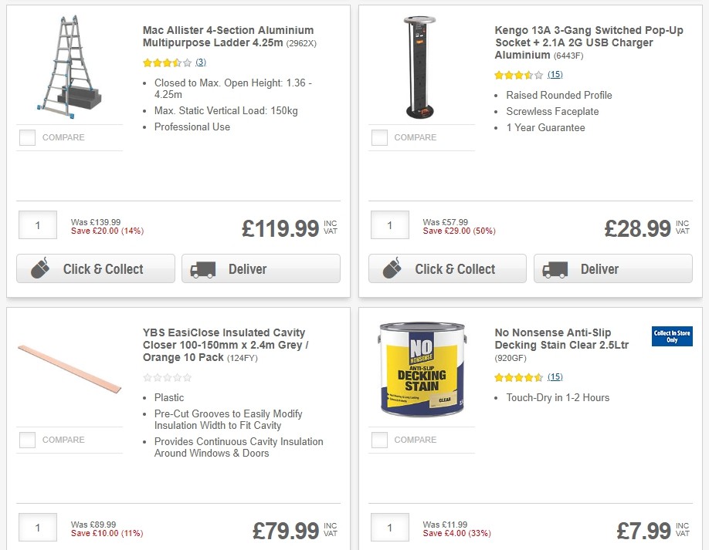709x550 pixels.
Task: Click the truck icon on the socket's Deliver button
Action: tap(554, 268)
